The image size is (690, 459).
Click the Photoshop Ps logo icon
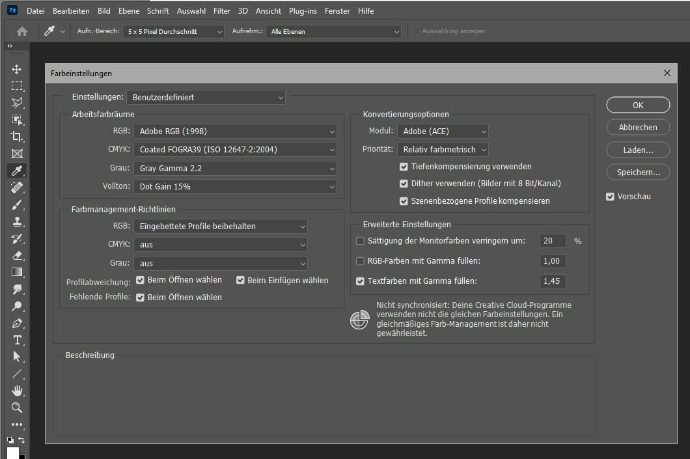coord(12,10)
